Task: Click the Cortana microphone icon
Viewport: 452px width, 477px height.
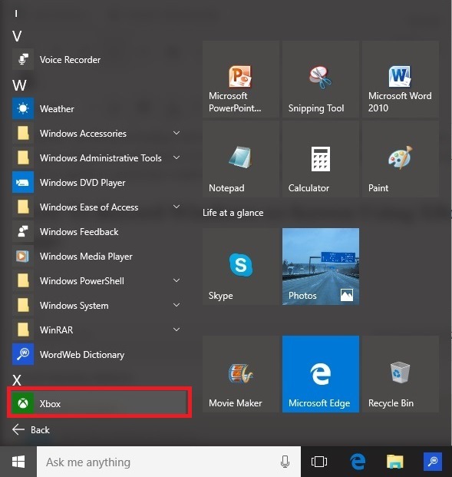Action: 285,462
